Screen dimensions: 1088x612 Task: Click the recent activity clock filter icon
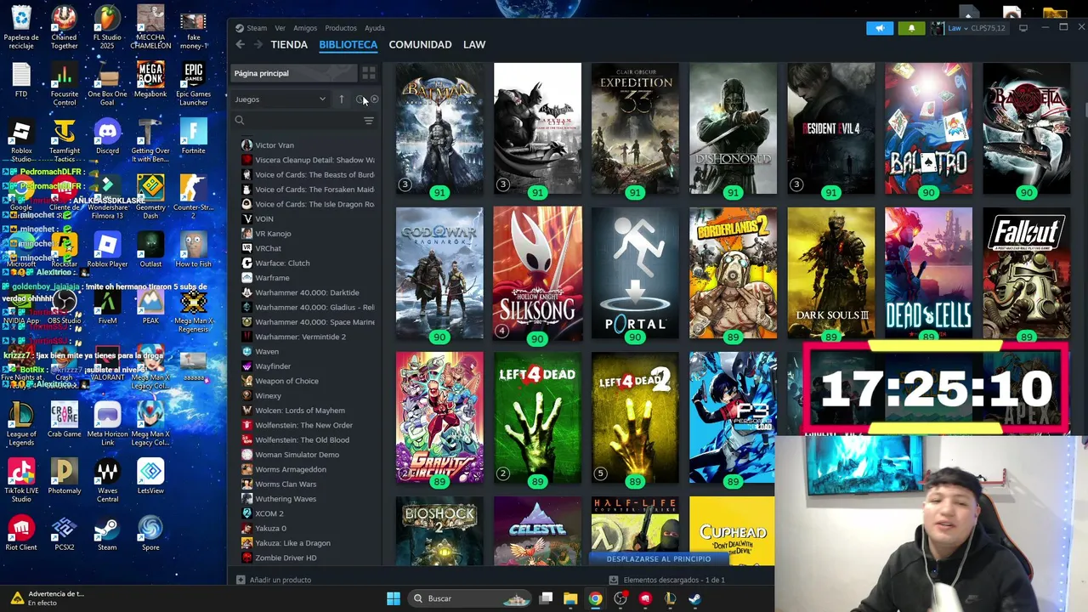(x=360, y=99)
